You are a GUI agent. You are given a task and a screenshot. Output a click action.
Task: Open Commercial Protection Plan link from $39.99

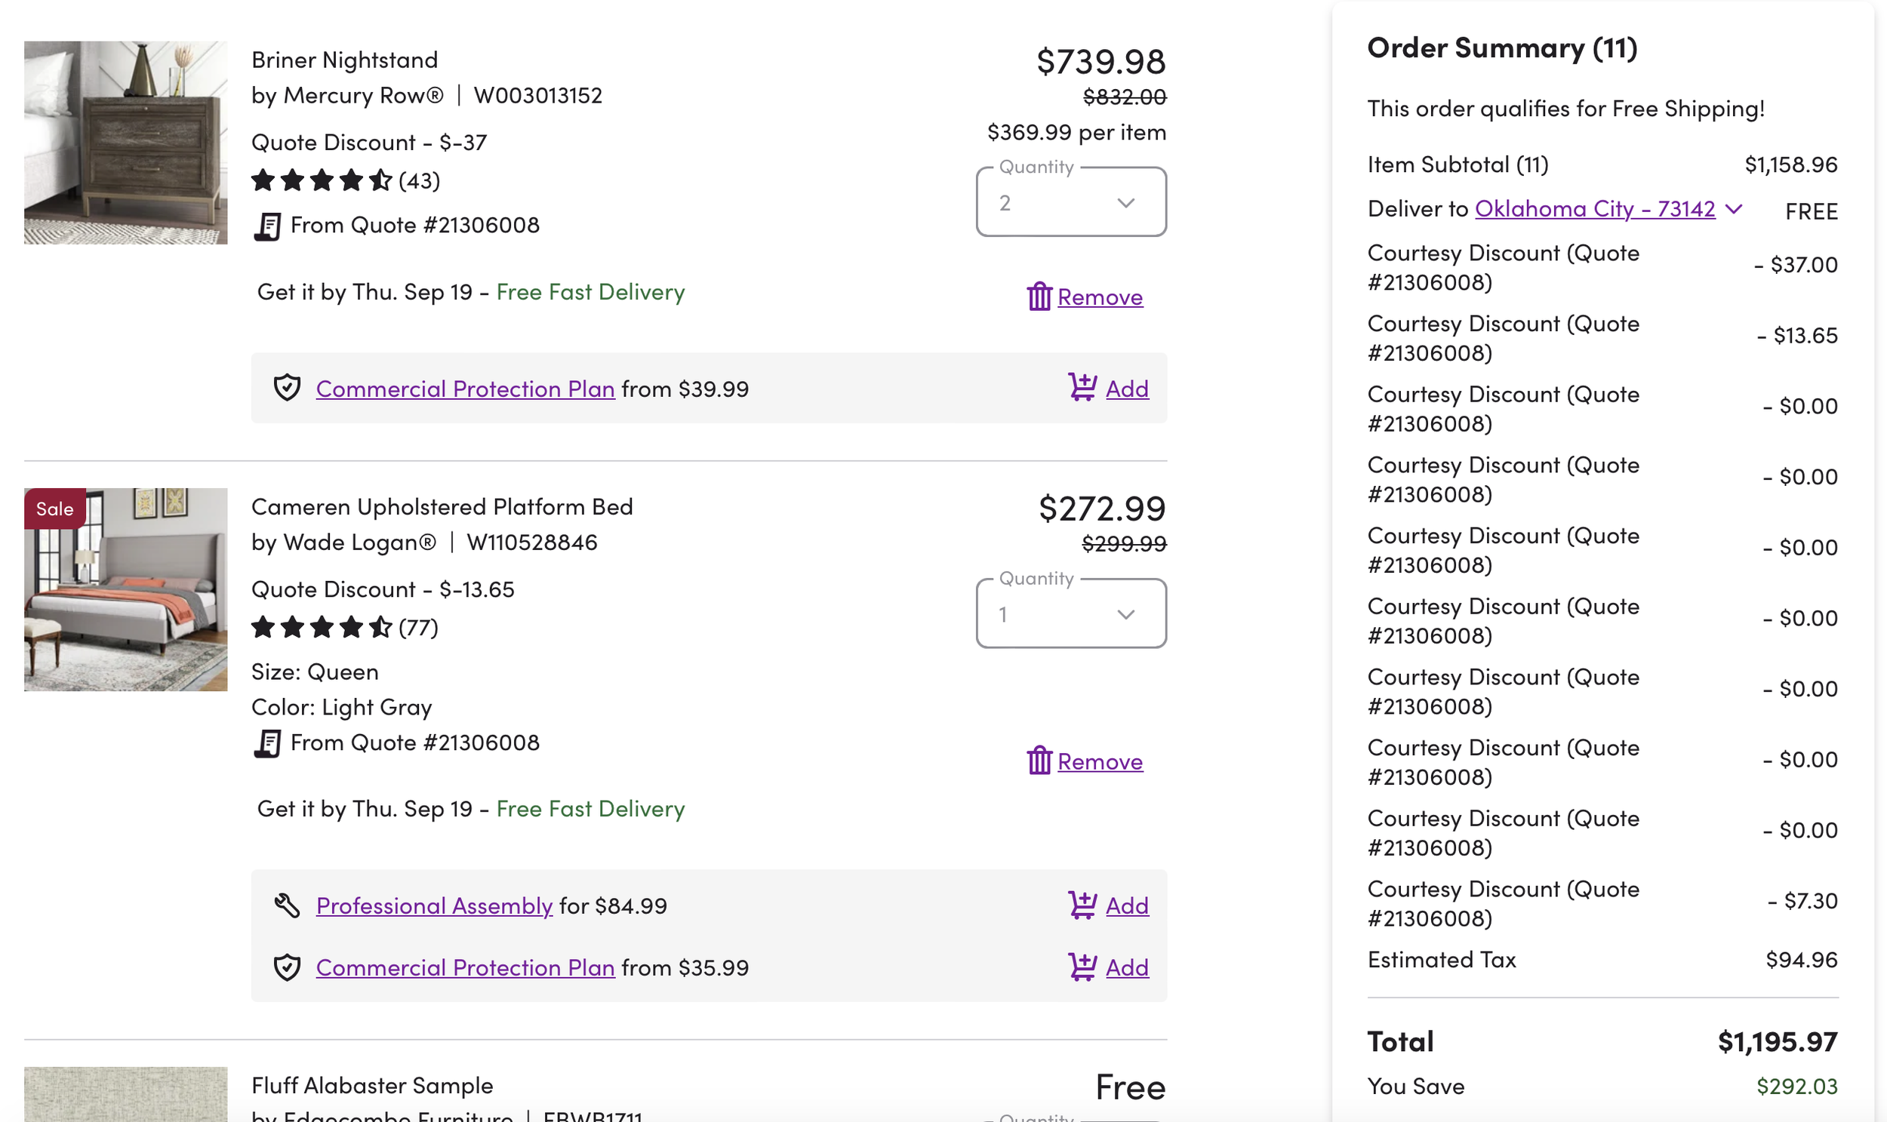click(464, 389)
